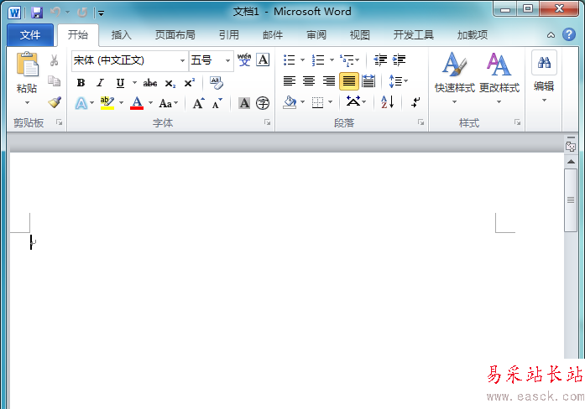This screenshot has height=409, width=585.
Task: Toggle Strikethrough formatting
Action: click(150, 83)
